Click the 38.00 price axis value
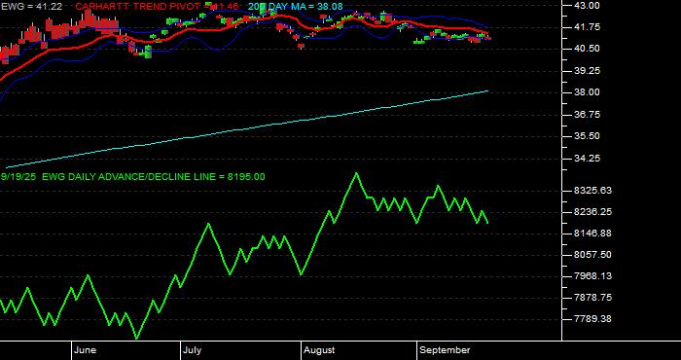The width and height of the screenshot is (681, 360). (587, 92)
